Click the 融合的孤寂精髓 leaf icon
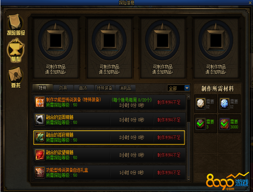253x192 pixels. pyautogui.click(x=40, y=138)
